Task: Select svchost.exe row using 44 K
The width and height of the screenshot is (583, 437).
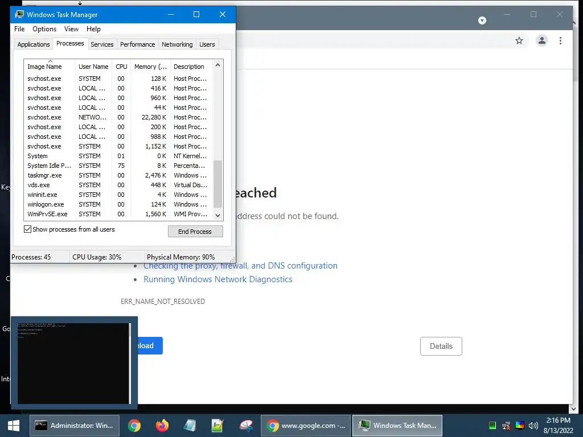Action: coord(118,108)
